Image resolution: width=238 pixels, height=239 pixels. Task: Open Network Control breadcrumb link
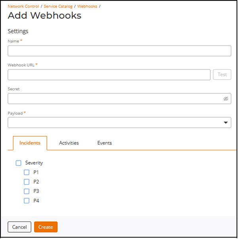coord(23,6)
